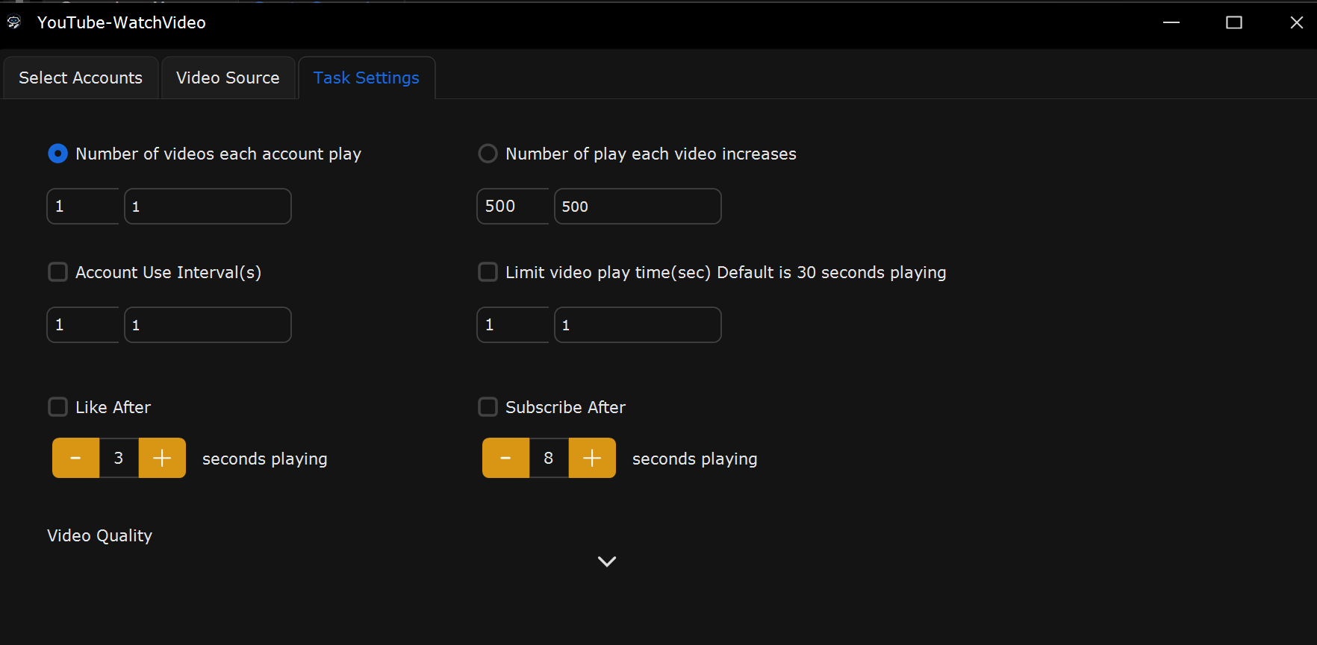
Task: Decrease Subscribe After seconds with the minus button
Action: coord(505,458)
